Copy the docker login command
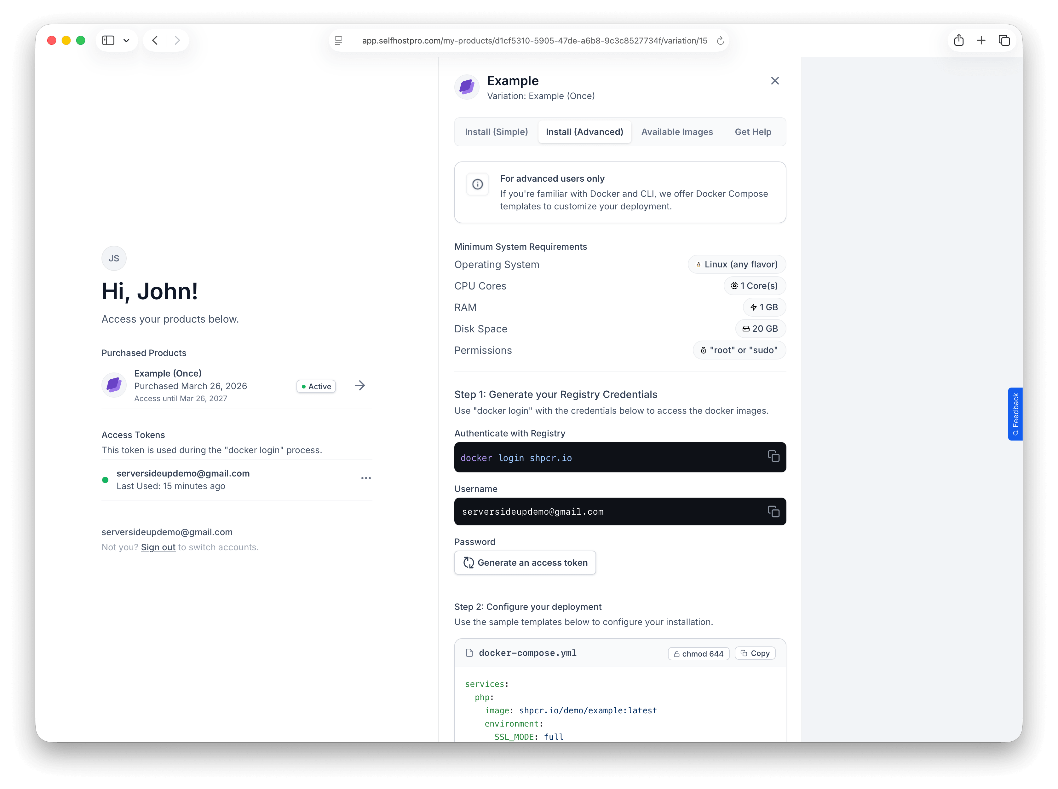1058x789 pixels. 773,457
